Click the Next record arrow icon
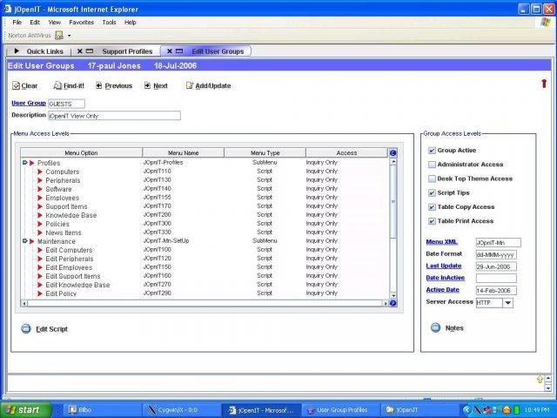The height and width of the screenshot is (418, 557). click(147, 85)
